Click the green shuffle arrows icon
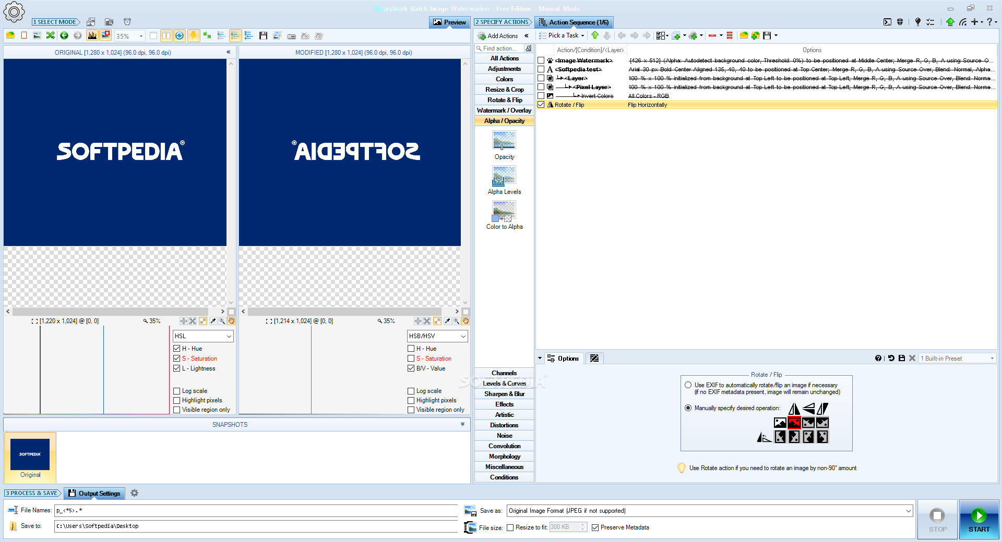 pos(51,35)
